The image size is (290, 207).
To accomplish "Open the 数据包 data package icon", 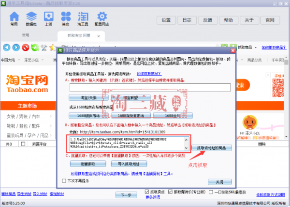I will tap(31, 18).
